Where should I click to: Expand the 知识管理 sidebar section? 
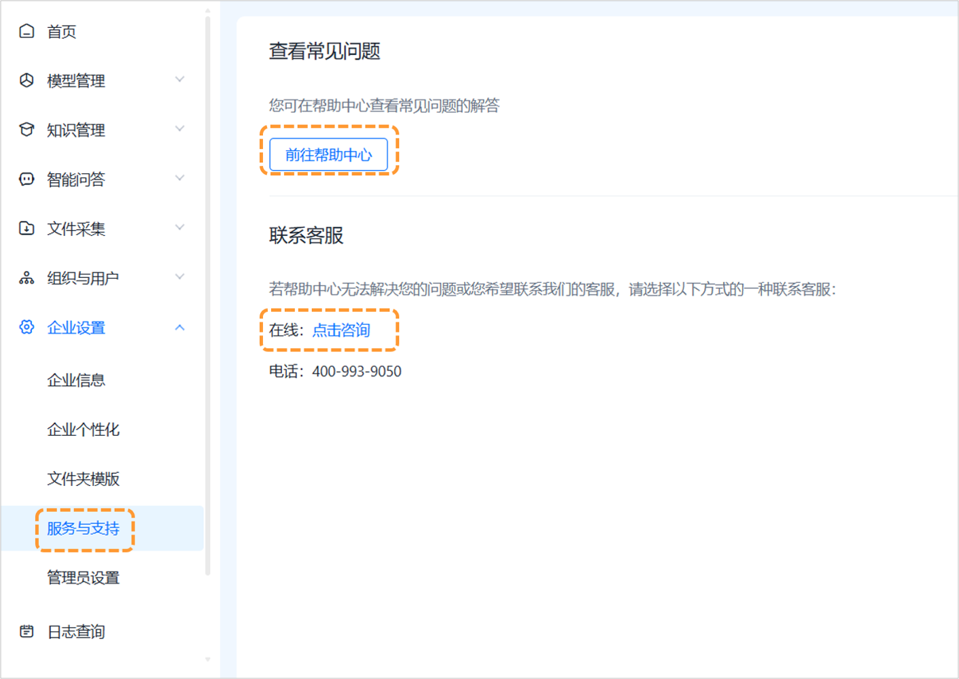[x=179, y=129]
